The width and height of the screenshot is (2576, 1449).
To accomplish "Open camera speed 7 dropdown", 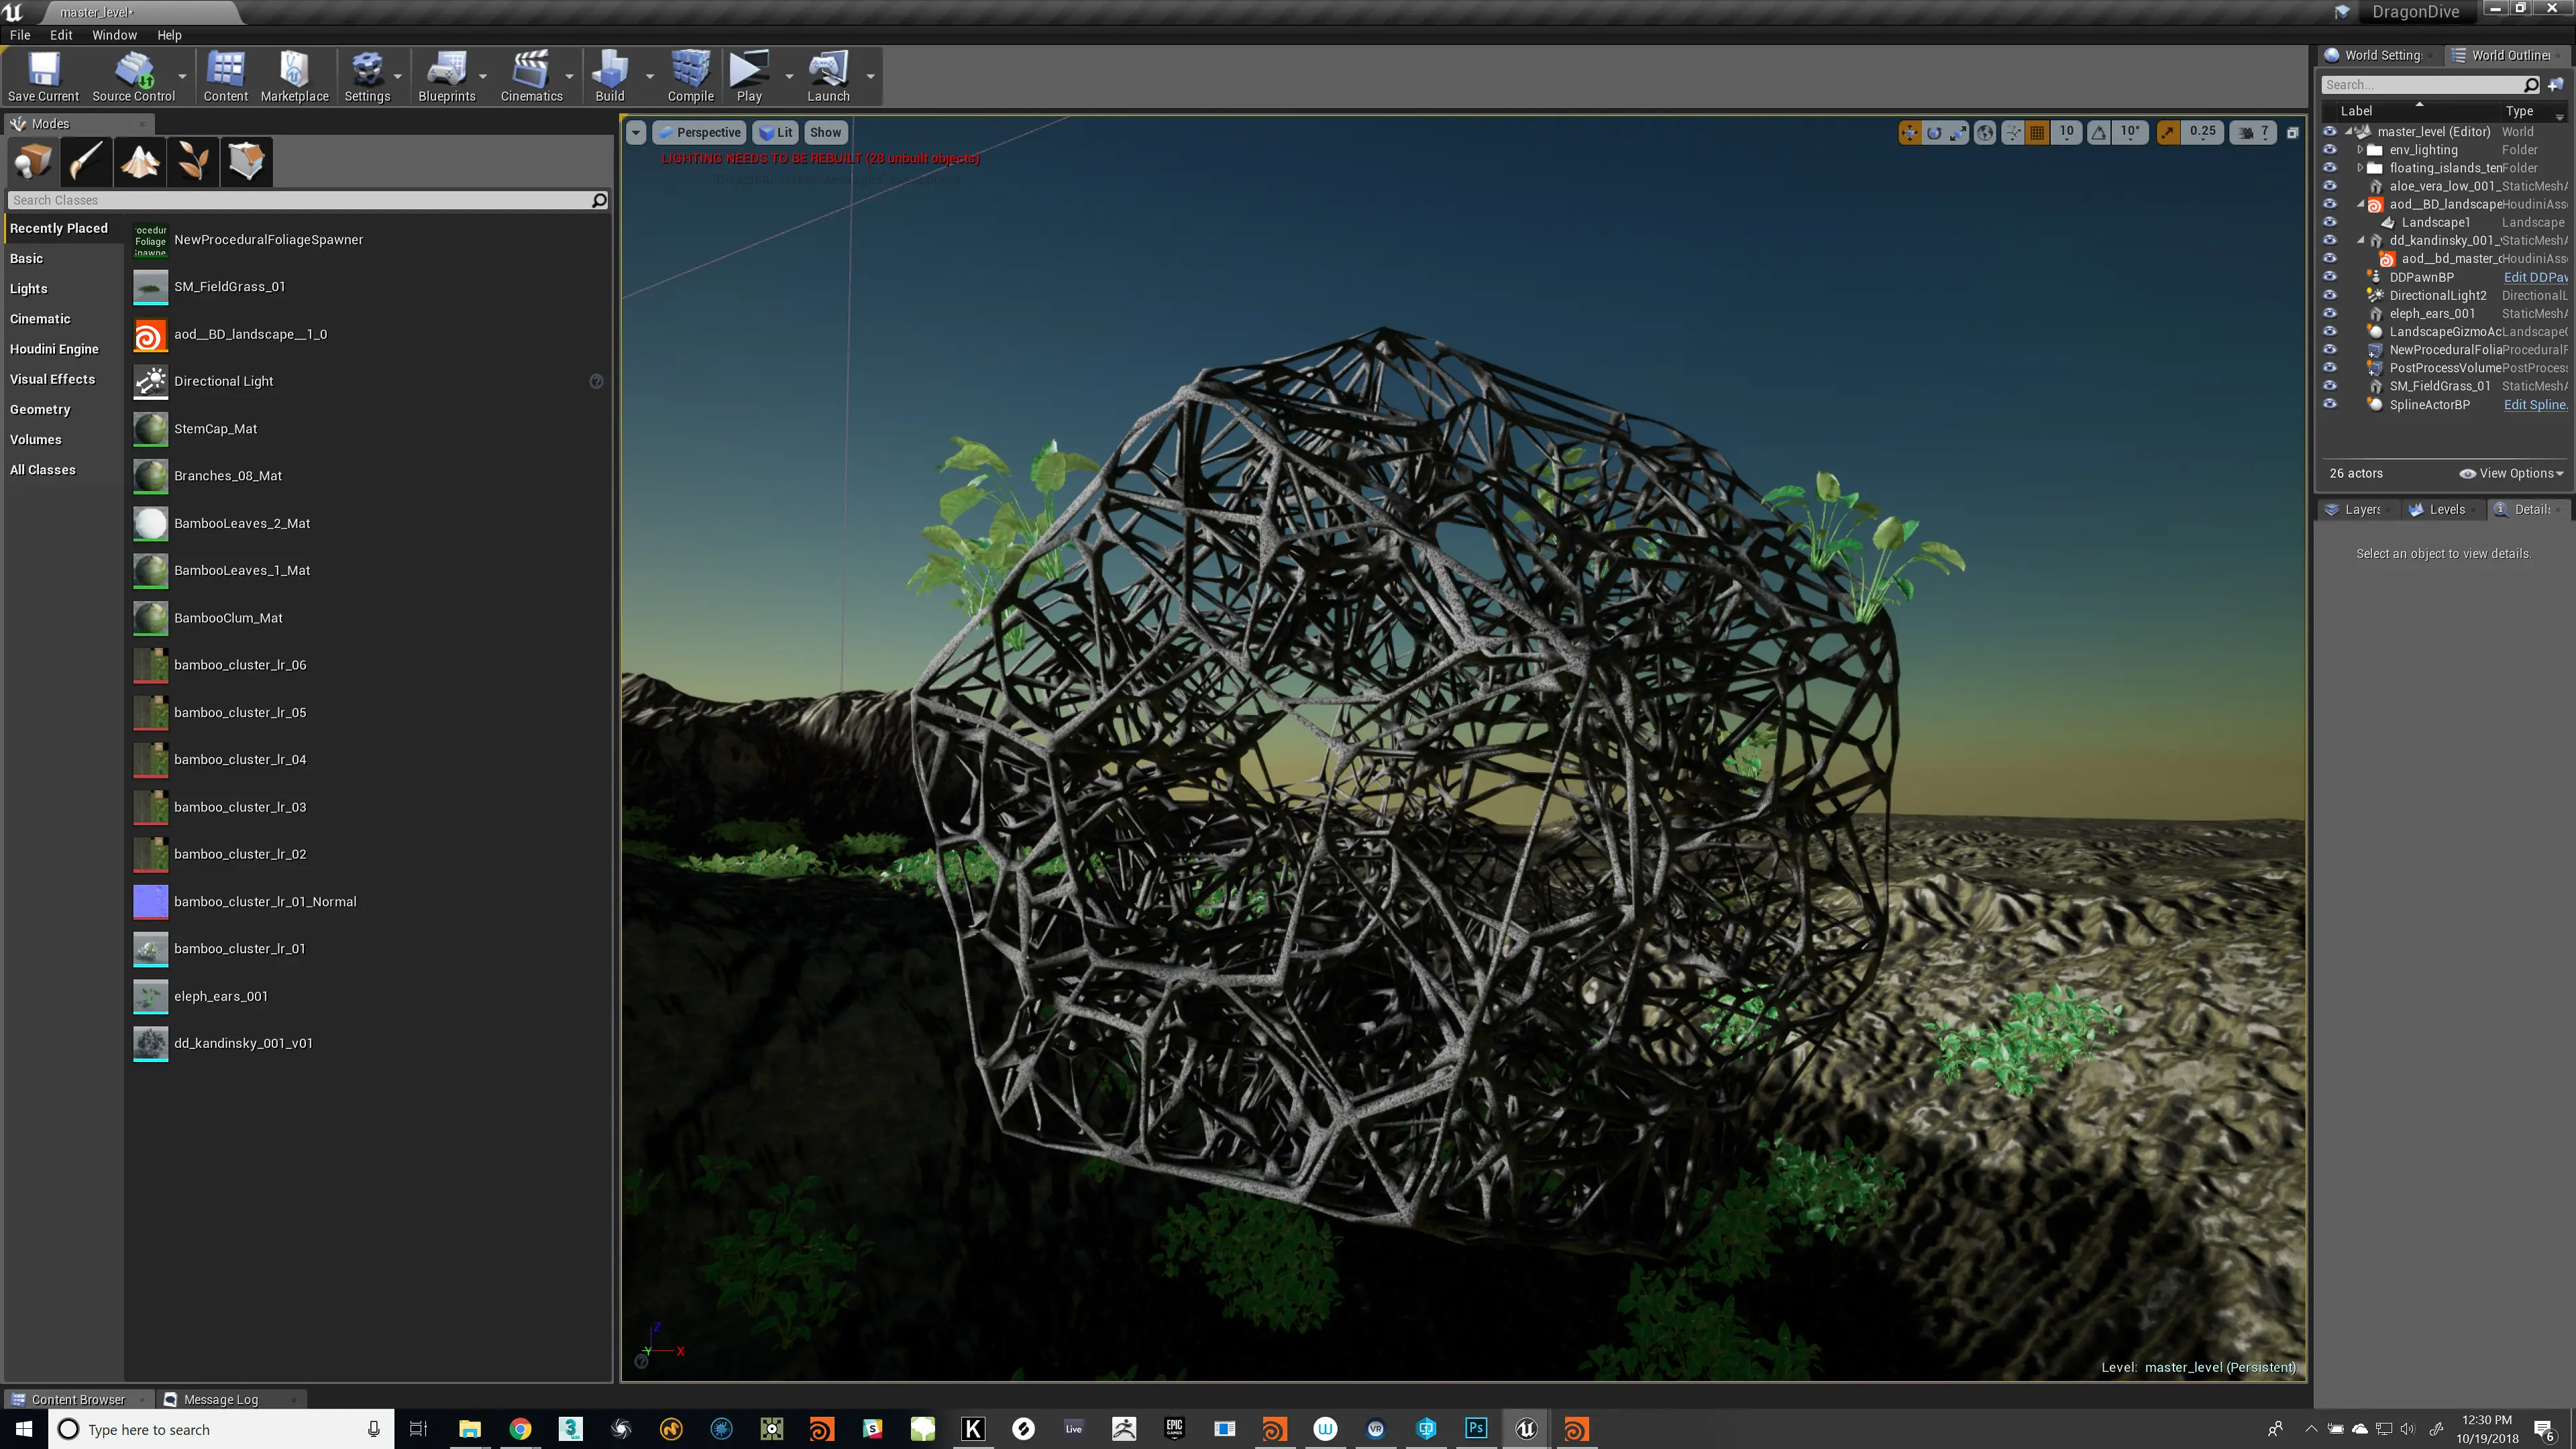I will 2254,132.
